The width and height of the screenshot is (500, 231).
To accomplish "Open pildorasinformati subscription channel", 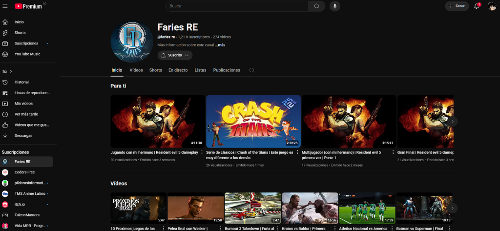I will click(x=26, y=183).
